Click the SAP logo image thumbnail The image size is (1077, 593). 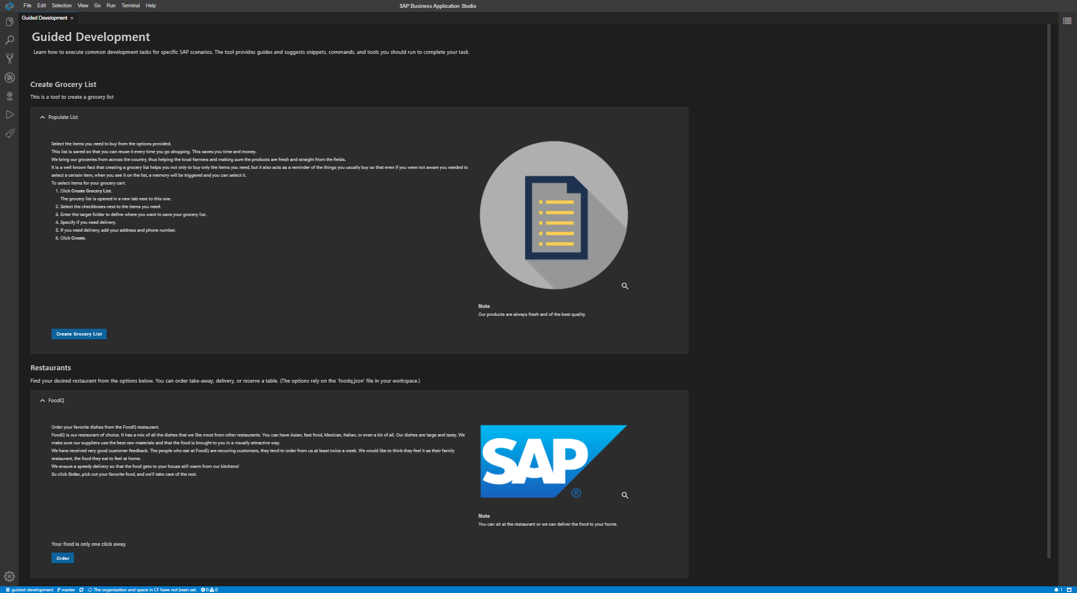coord(554,461)
